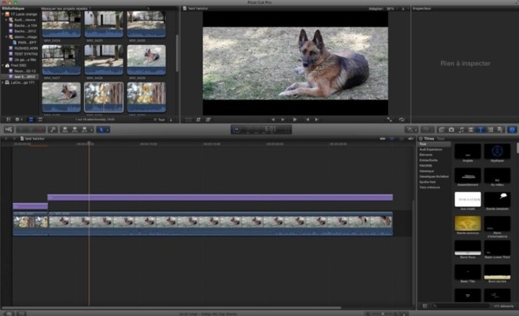Play the viewer video
Screen dimensions: 519x316
[x=294, y=120]
